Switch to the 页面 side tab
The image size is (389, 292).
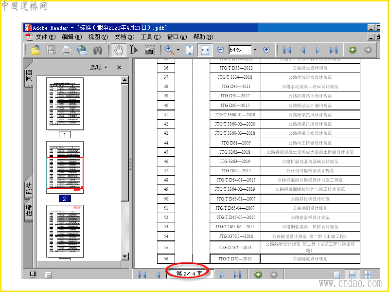tap(29, 75)
